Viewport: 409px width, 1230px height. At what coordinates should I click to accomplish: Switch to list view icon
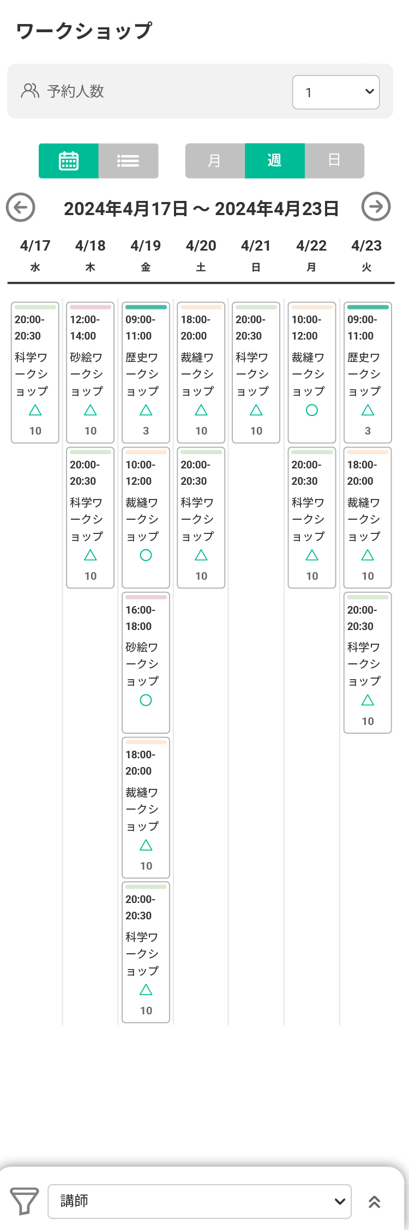click(x=128, y=161)
